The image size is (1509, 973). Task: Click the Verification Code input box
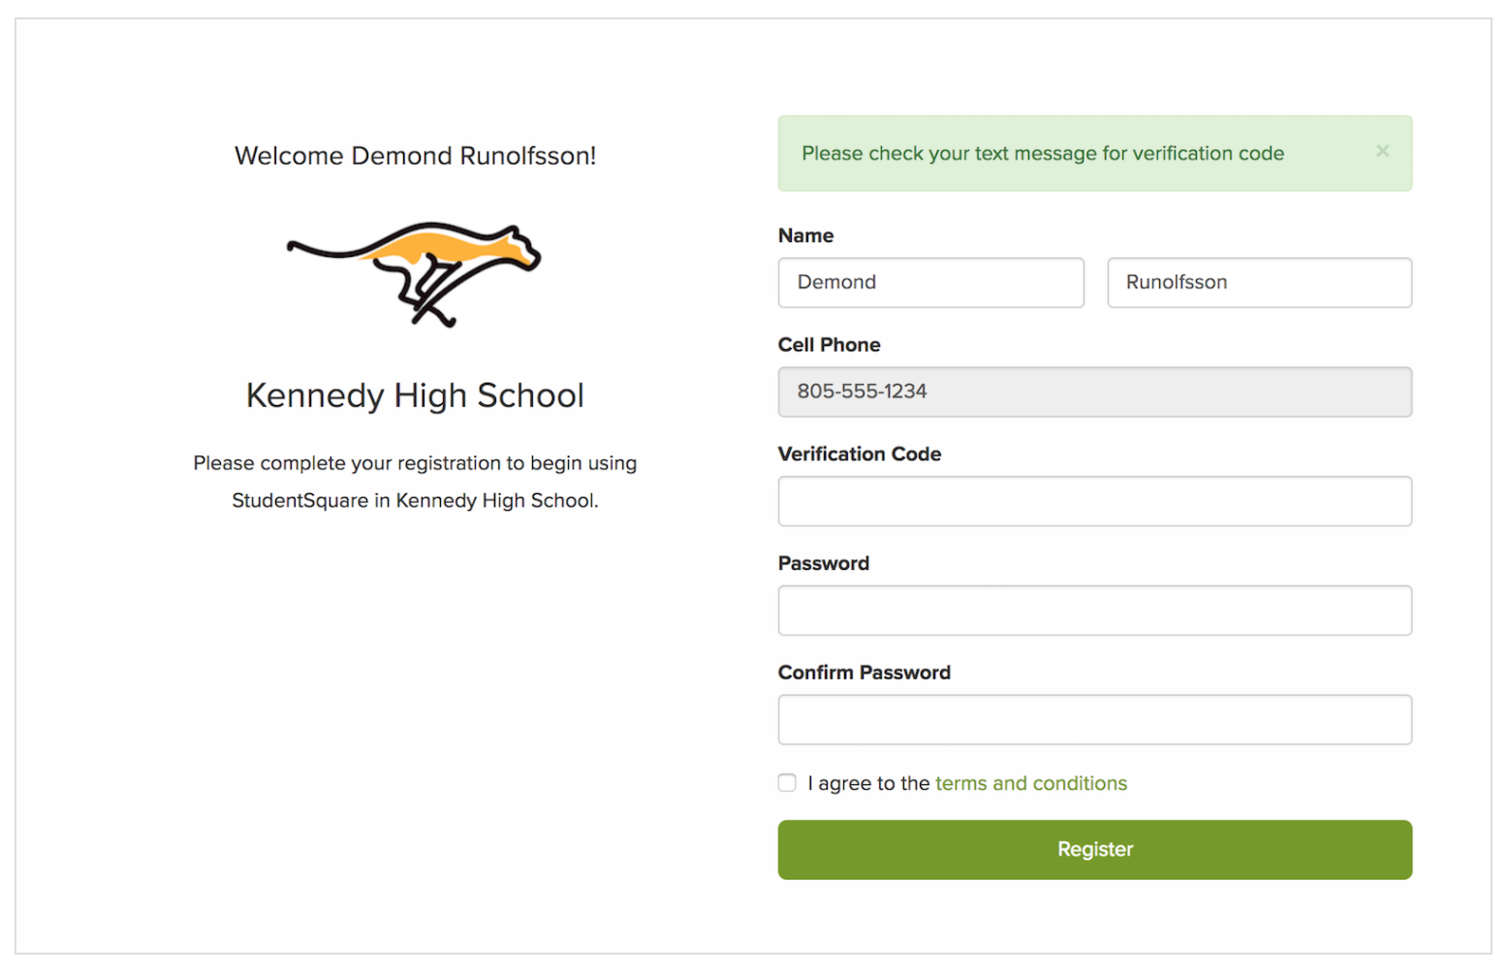pyautogui.click(x=1094, y=501)
